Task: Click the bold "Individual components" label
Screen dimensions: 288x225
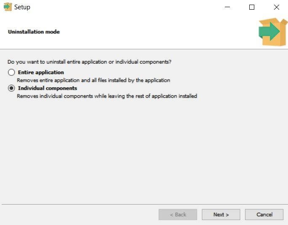Action: click(47, 88)
